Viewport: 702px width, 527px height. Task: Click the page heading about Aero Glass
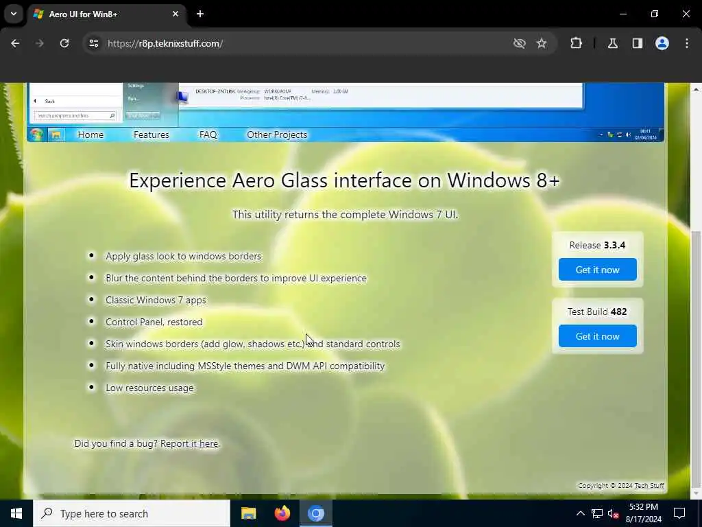pyautogui.click(x=344, y=180)
